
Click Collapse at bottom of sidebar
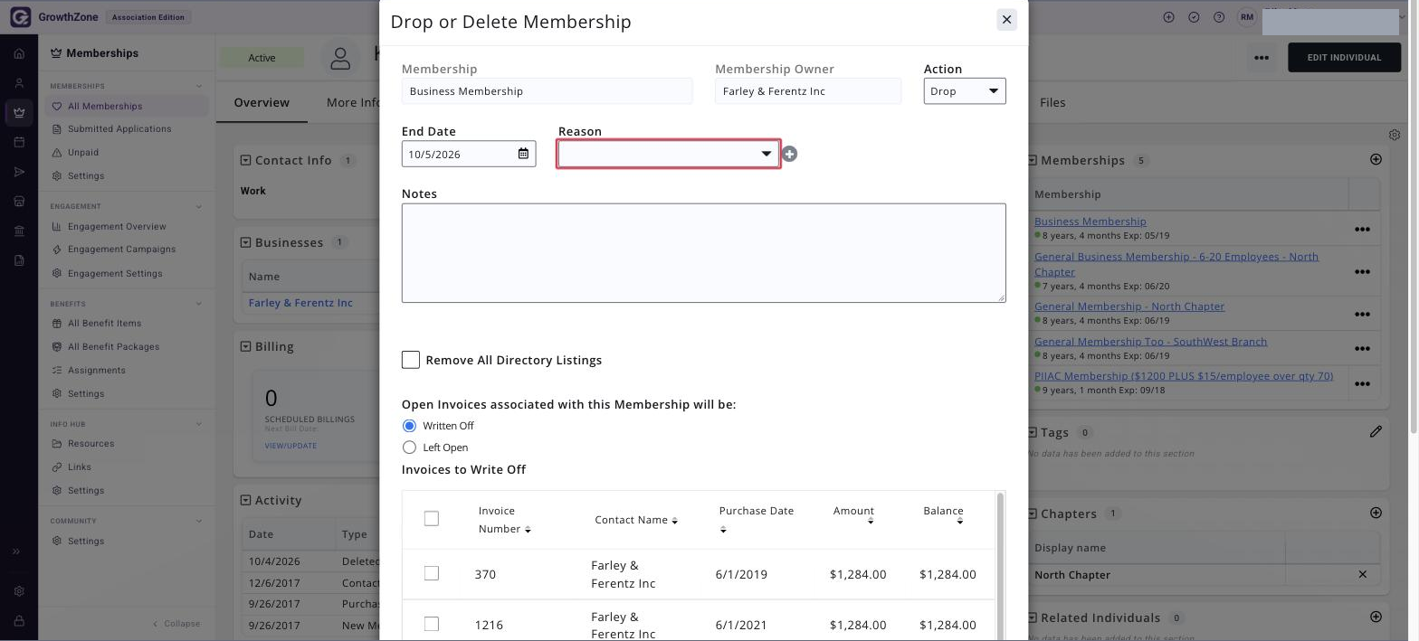176,624
